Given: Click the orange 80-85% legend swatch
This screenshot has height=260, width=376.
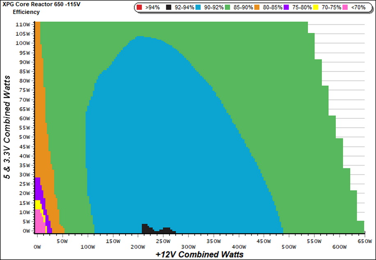Looking at the screenshot, I should click(x=257, y=7).
